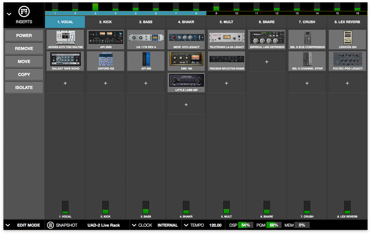The image size is (371, 234).
Task: Click channel 16 meter in top navigator
Action: point(357,7)
